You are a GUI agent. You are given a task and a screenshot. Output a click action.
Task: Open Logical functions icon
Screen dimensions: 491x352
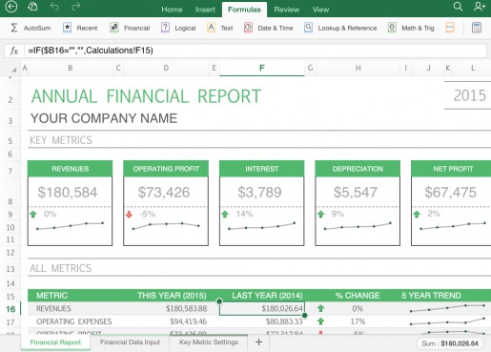[165, 28]
